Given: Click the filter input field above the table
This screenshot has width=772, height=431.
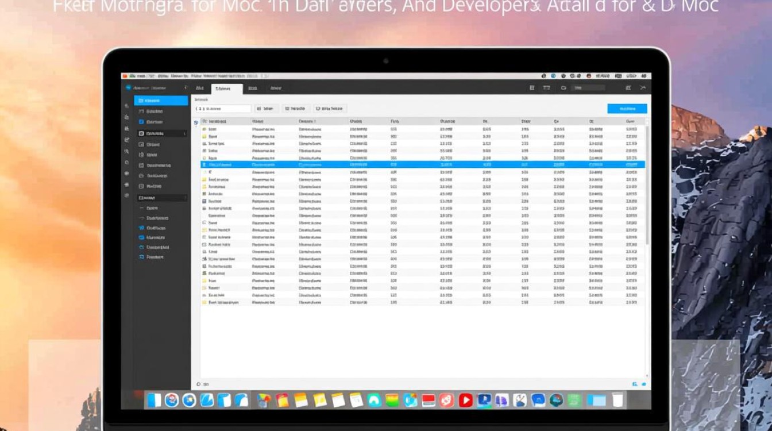Looking at the screenshot, I should tap(222, 109).
